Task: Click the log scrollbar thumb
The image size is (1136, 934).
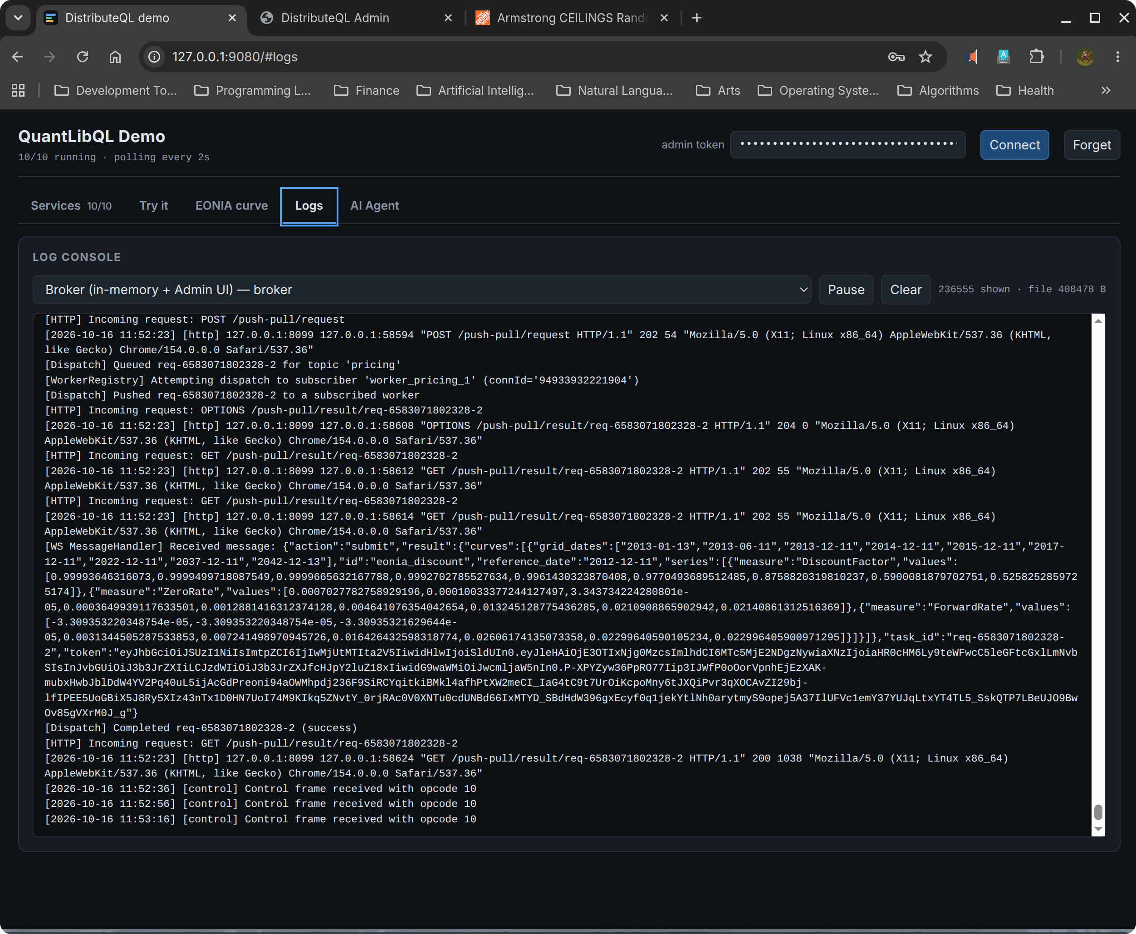Action: tap(1098, 812)
